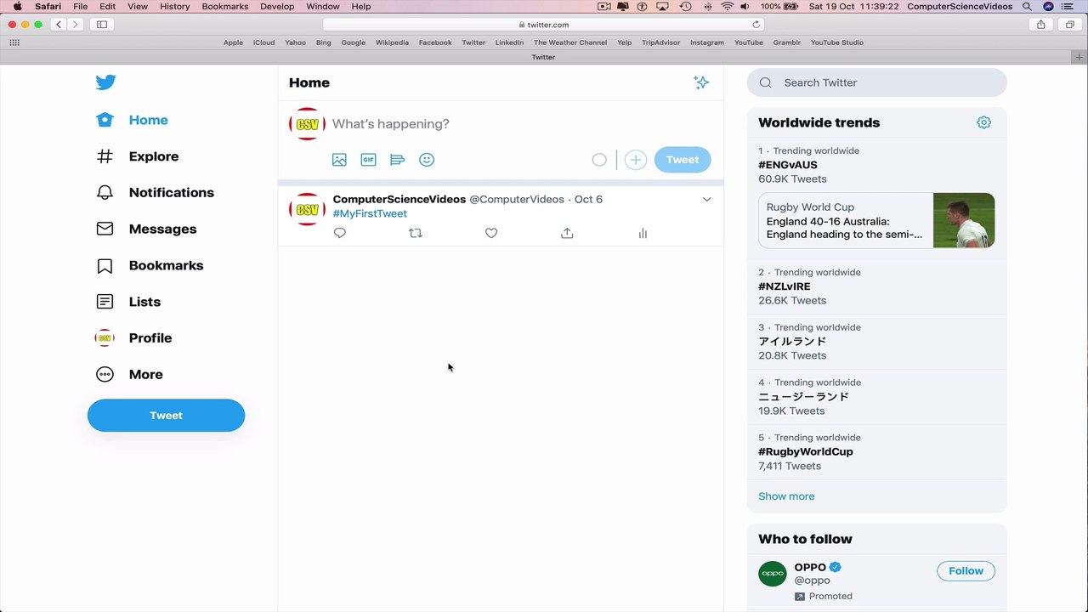Screen dimensions: 1088x612
Task: Open the #MyFirstTweet hashtag link
Action: (370, 213)
